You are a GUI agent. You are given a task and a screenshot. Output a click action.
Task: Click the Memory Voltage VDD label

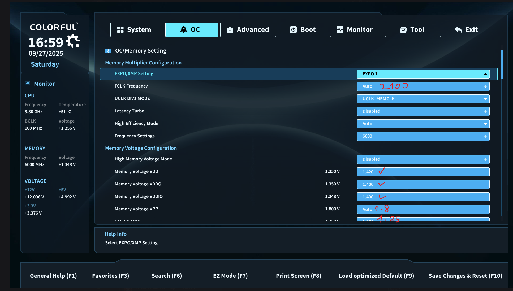(136, 171)
